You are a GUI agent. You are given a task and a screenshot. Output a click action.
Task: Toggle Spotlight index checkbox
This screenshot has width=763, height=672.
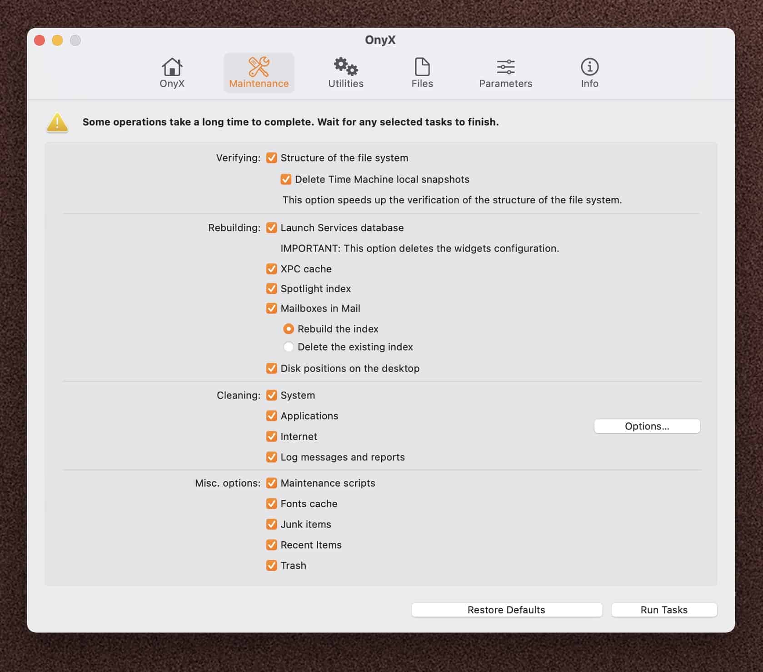click(x=272, y=289)
